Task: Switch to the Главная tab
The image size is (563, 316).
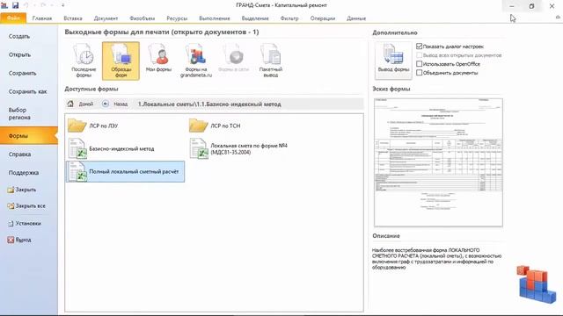Action: pos(42,18)
